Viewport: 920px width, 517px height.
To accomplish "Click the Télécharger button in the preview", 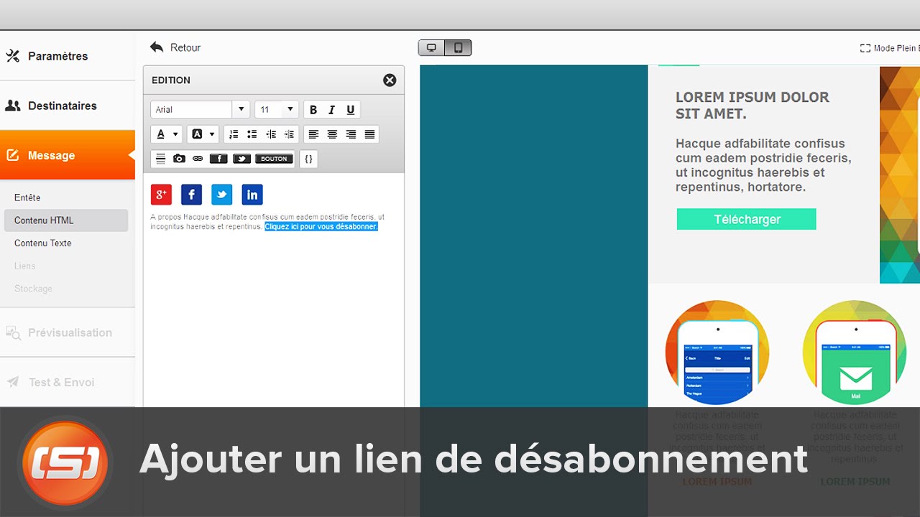I will [x=747, y=219].
